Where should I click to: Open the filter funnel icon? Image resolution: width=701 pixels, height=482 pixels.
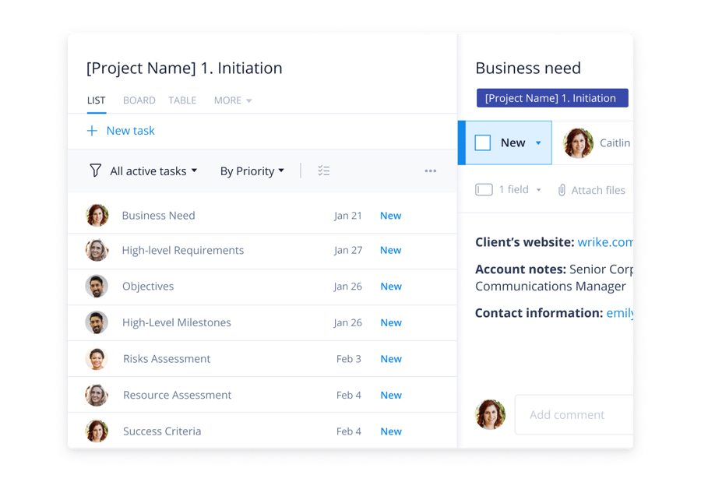94,171
